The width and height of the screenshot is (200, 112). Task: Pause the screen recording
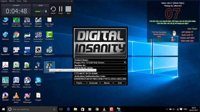[x=61, y=9]
